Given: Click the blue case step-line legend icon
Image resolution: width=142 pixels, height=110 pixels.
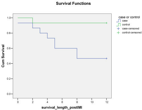Looking at the screenshot, I should tap(118, 21).
